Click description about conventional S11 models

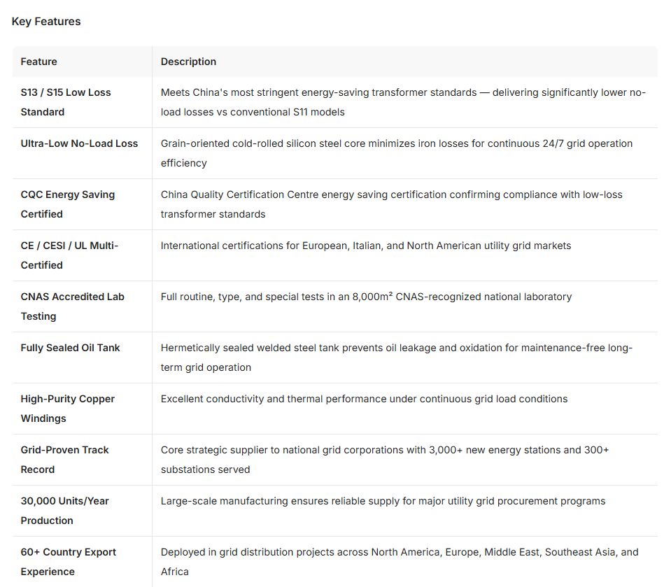click(x=403, y=102)
